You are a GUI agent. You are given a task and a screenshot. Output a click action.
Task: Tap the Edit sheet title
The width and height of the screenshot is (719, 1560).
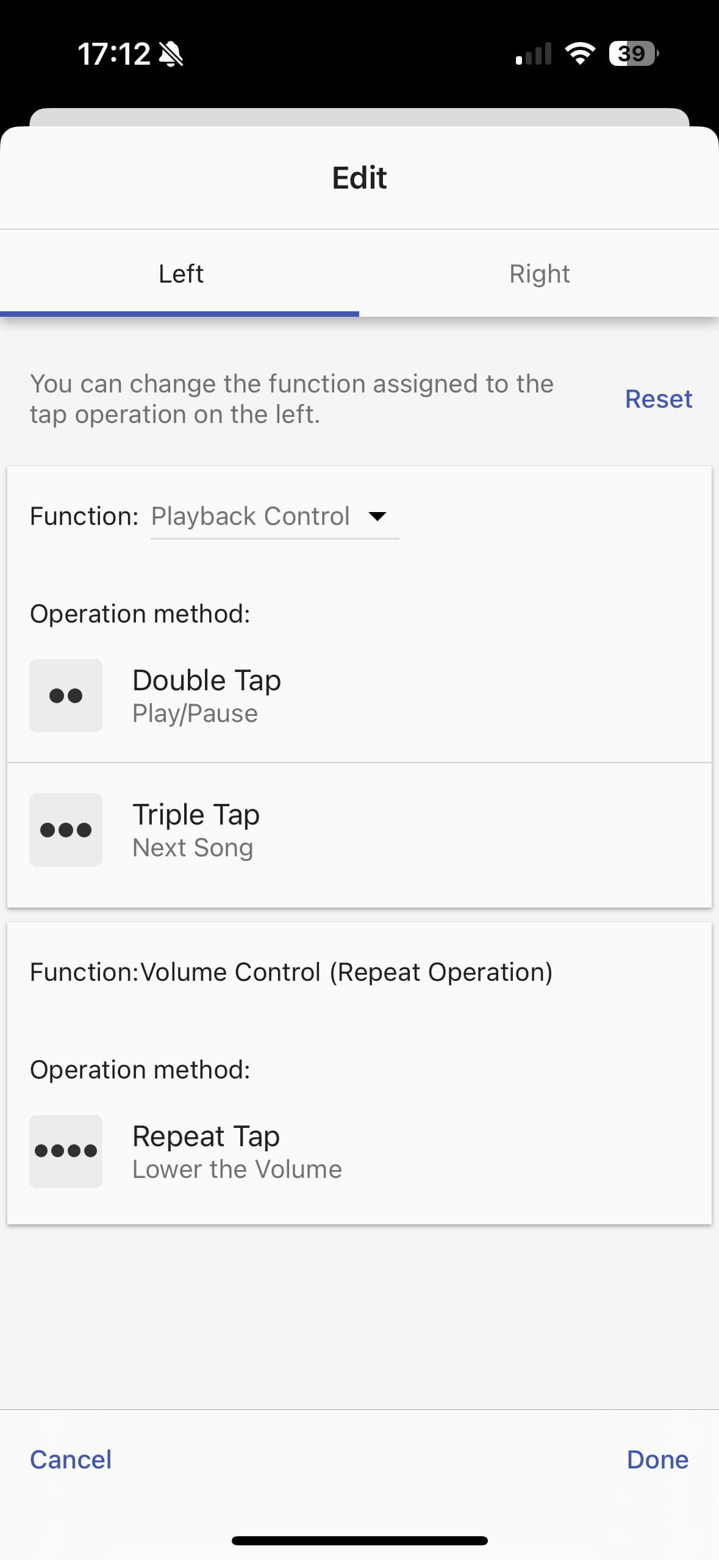click(359, 178)
